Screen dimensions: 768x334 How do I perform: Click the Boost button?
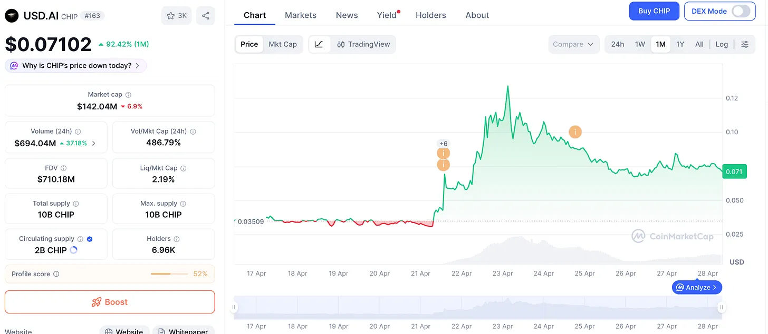click(110, 302)
